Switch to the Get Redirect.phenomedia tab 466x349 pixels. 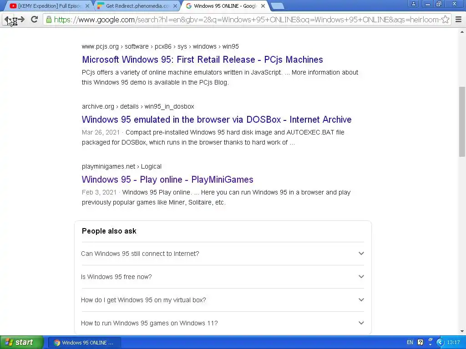137,6
